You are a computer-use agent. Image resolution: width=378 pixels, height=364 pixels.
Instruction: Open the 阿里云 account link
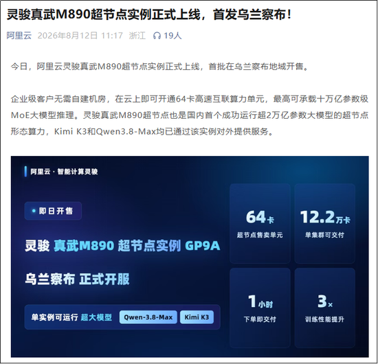[19, 36]
